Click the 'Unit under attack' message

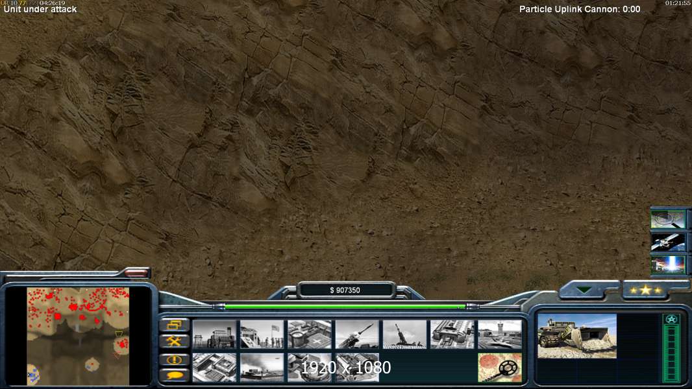point(40,9)
